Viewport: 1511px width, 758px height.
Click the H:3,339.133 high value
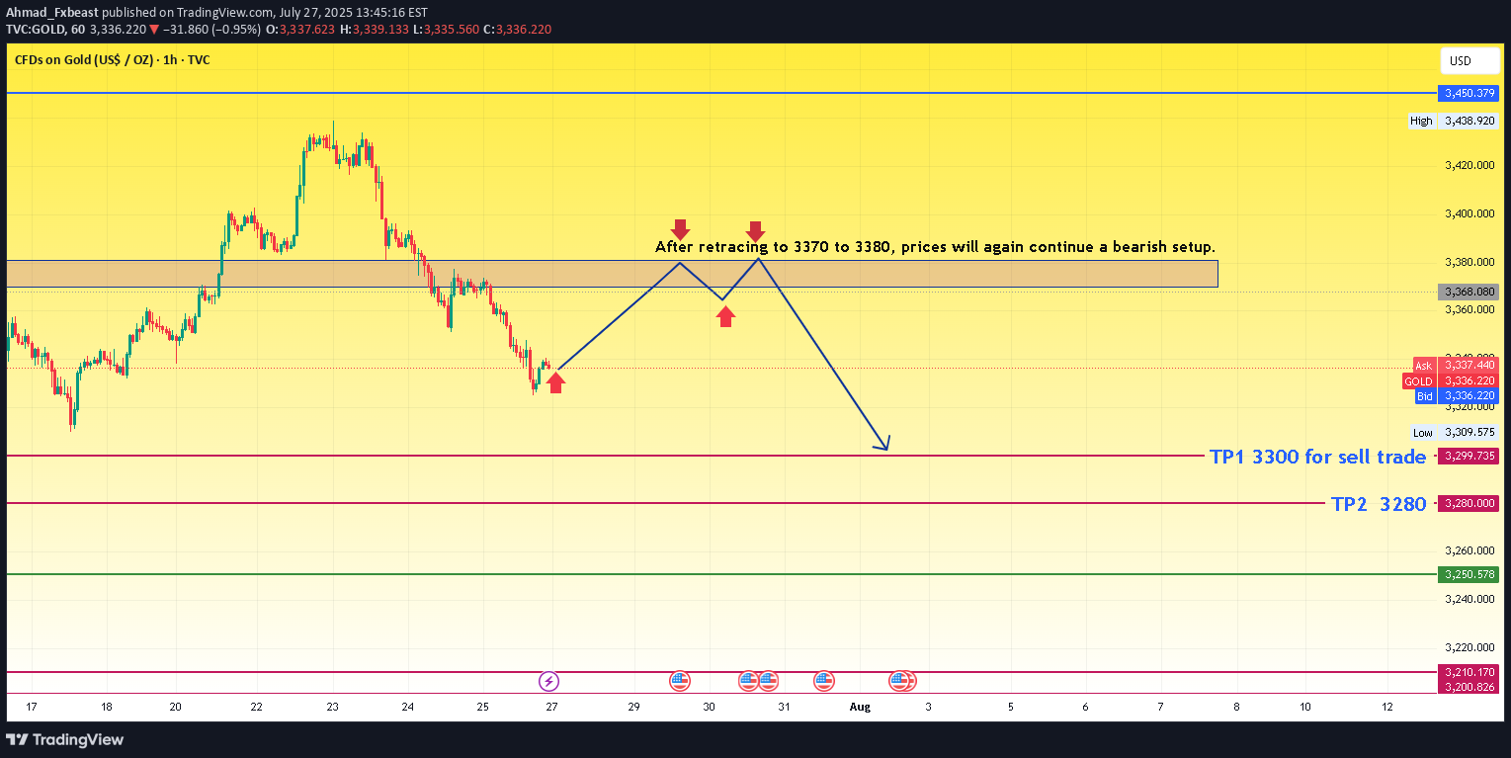(373, 30)
